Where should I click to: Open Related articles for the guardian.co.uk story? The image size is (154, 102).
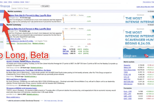pyautogui.click(x=33, y=94)
